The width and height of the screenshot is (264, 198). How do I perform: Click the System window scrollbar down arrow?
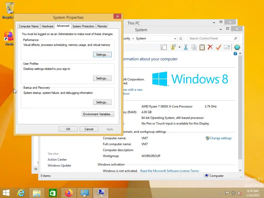pyautogui.click(x=240, y=170)
